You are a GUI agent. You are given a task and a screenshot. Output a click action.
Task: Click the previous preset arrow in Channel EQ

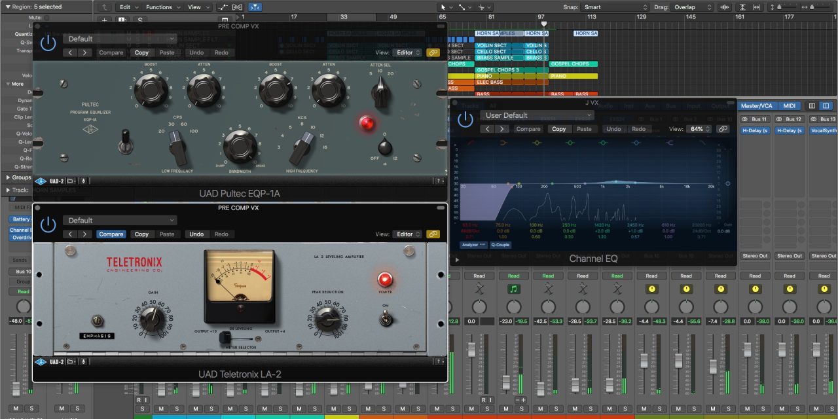coord(487,129)
